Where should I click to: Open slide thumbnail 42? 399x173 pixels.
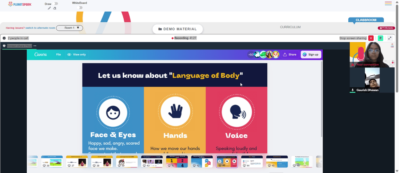click(x=202, y=161)
